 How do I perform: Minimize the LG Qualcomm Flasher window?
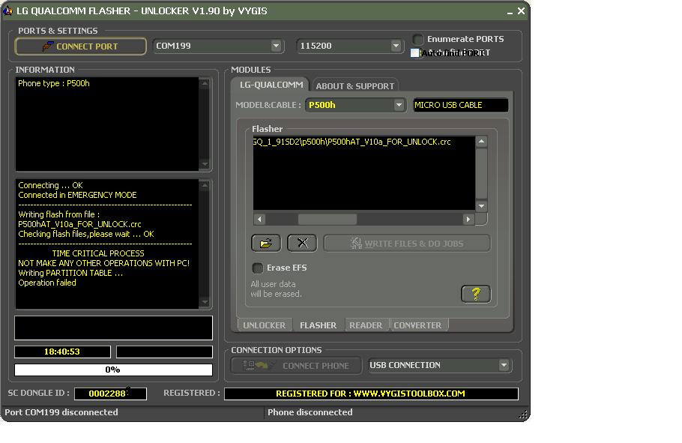pyautogui.click(x=510, y=12)
